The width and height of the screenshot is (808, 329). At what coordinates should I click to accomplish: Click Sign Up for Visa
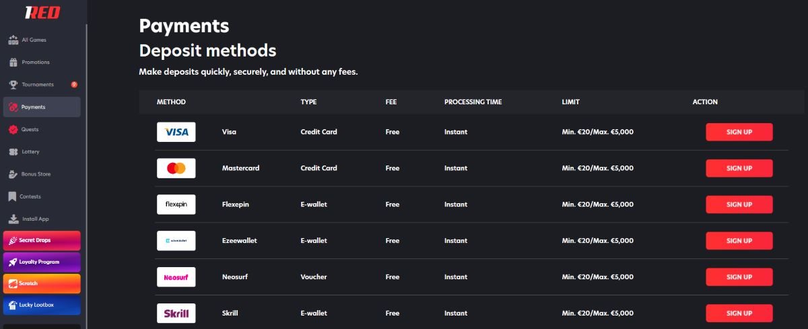tap(739, 132)
